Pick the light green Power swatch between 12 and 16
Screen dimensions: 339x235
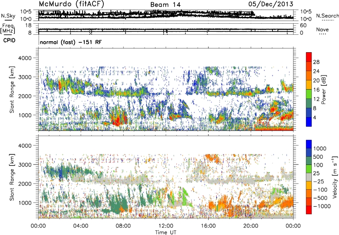(x=309, y=94)
